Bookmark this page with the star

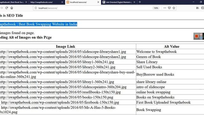(x=174, y=8)
